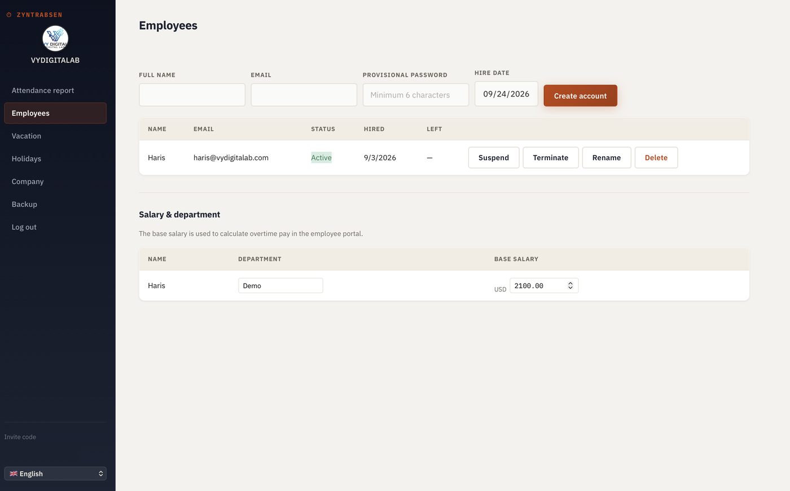The image size is (790, 491).
Task: Click the USD currency label
Action: click(x=501, y=289)
